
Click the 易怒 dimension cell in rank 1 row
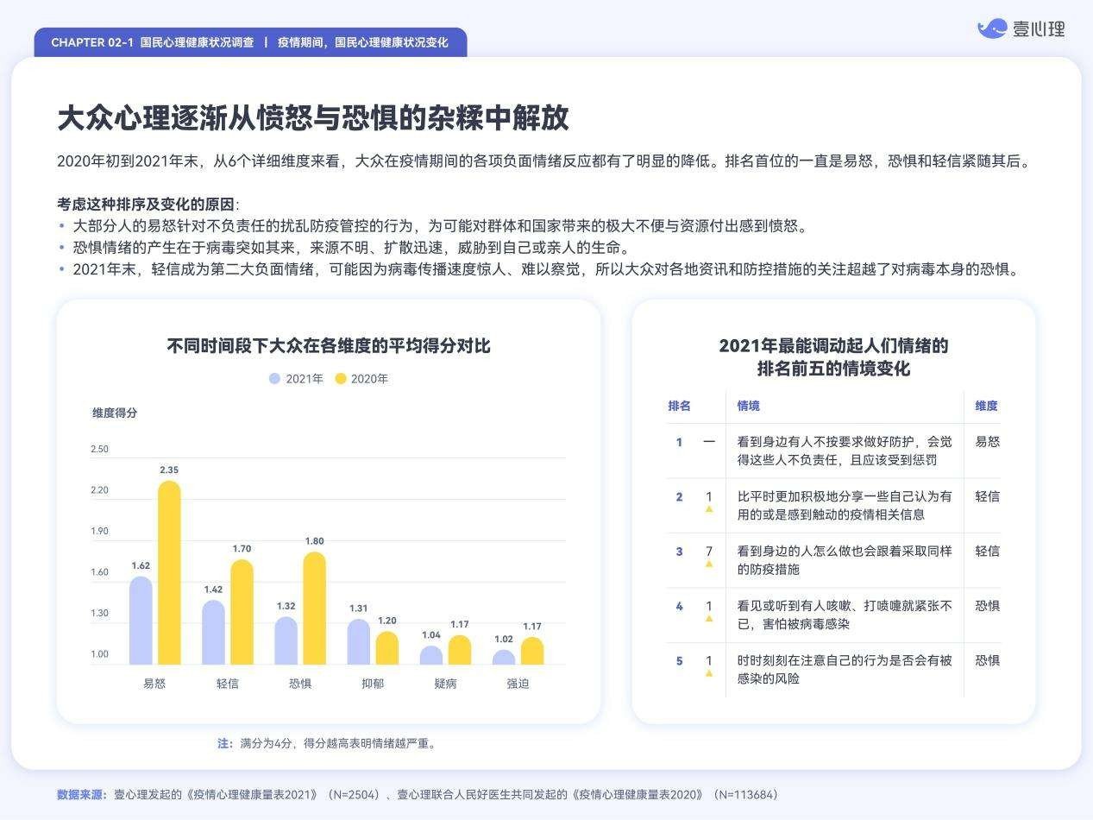coord(987,442)
